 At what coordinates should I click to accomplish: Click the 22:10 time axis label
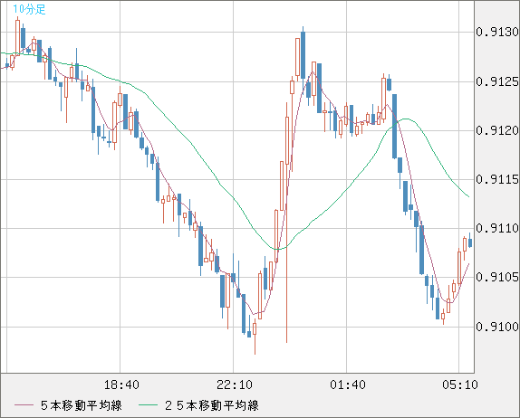point(235,385)
